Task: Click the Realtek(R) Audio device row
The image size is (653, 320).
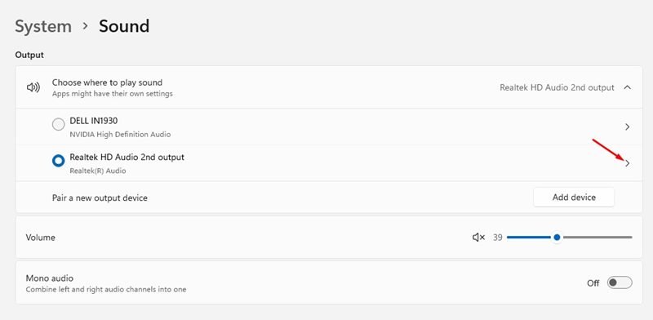Action: (329, 163)
